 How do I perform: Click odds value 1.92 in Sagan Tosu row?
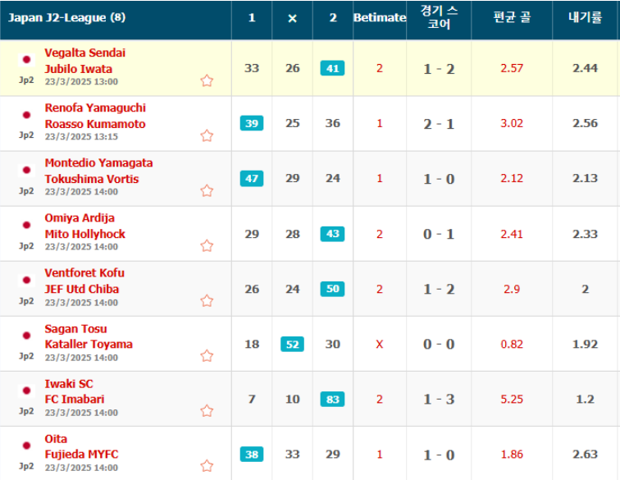[x=586, y=344]
